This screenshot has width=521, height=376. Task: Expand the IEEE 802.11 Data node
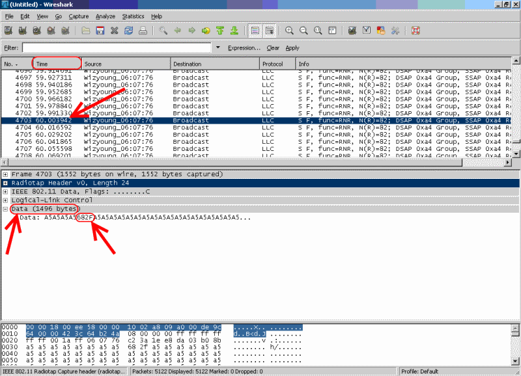(x=5, y=191)
